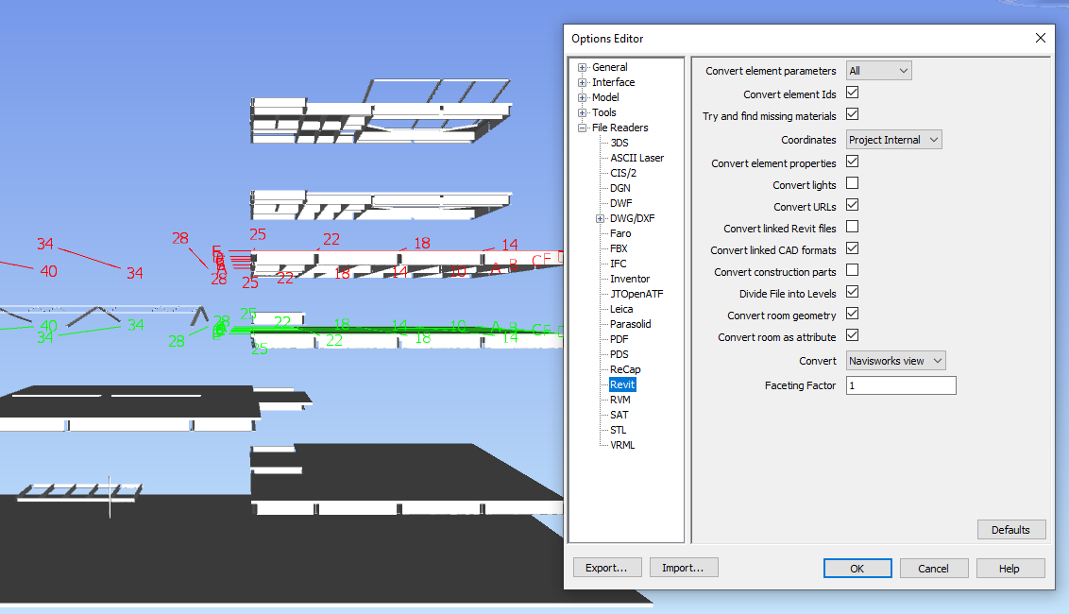Select the PDF file reader
Screen dimensions: 1069x614
coord(618,338)
